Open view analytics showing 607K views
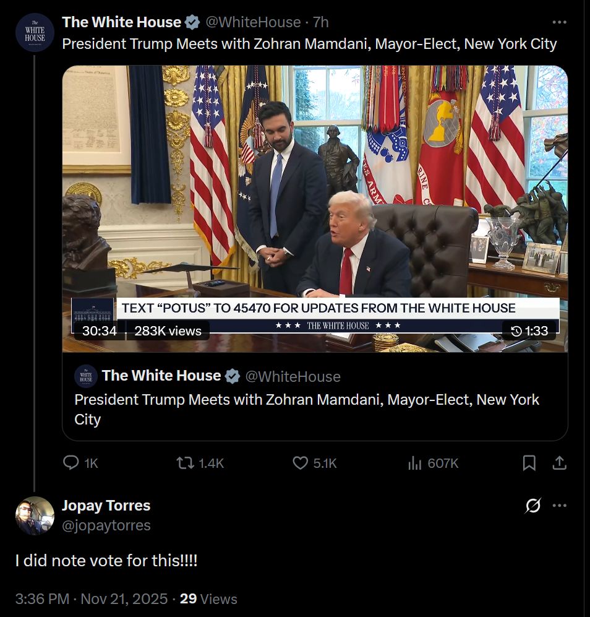The width and height of the screenshot is (590, 617). [x=413, y=462]
